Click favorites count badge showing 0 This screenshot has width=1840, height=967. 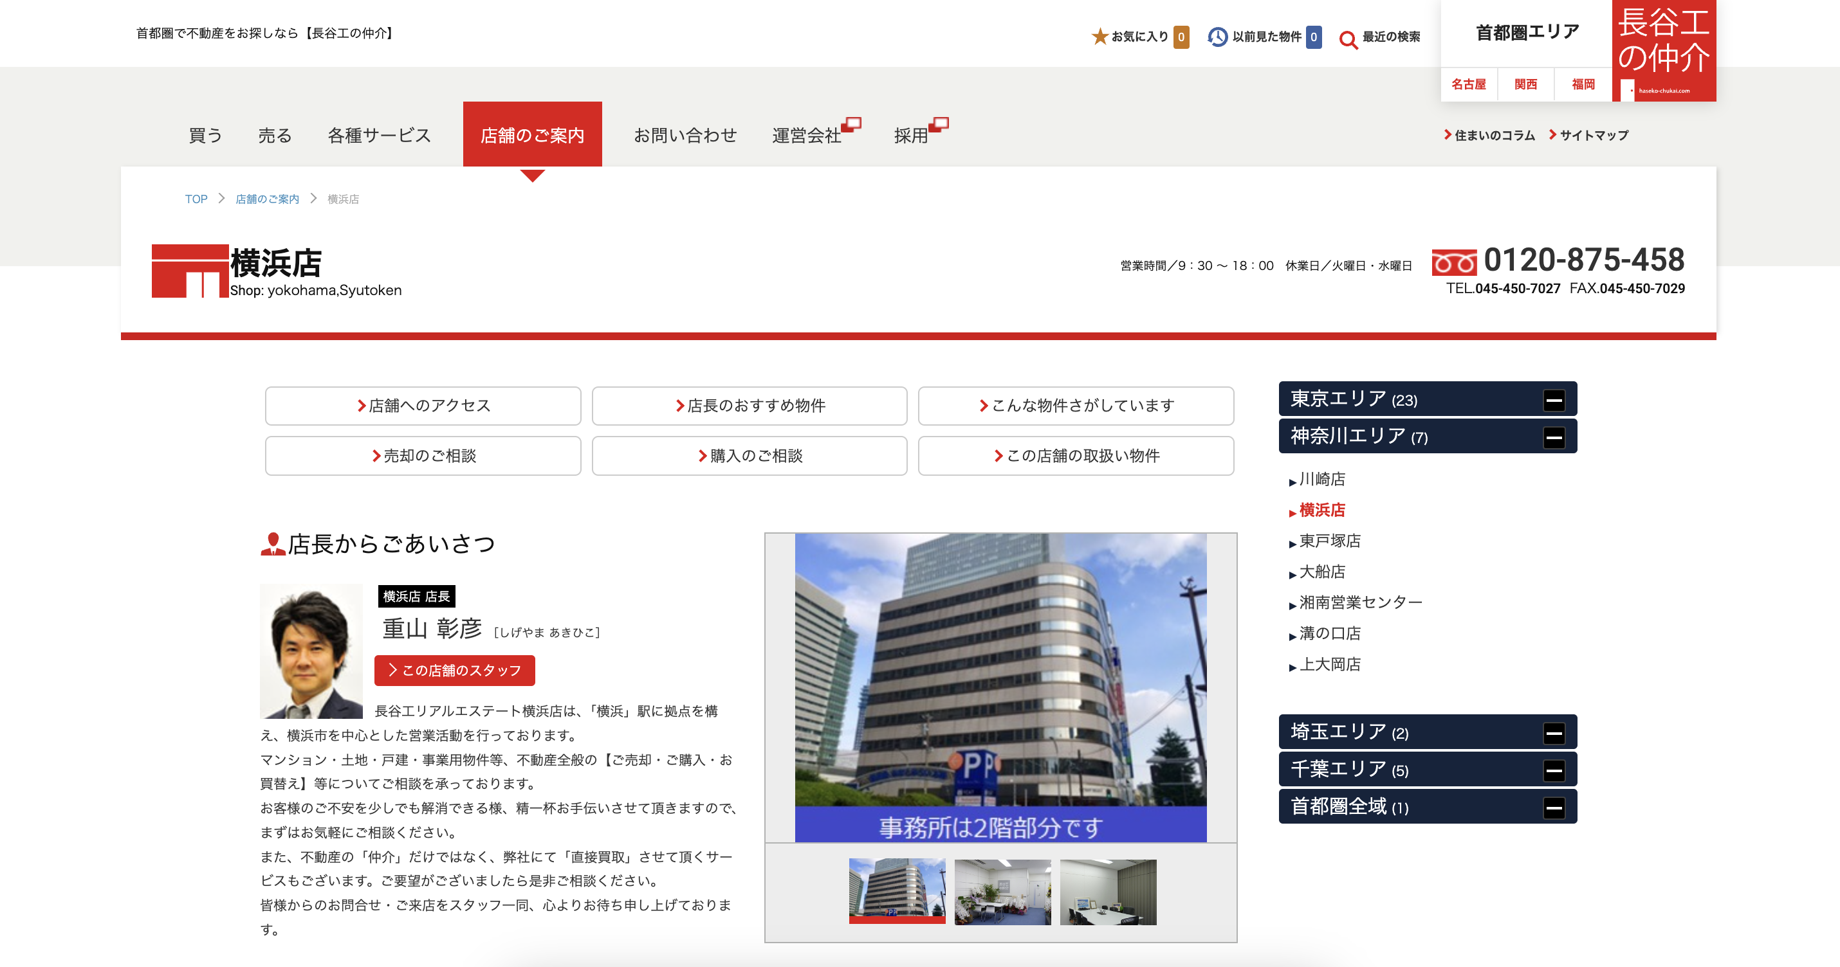(x=1181, y=37)
